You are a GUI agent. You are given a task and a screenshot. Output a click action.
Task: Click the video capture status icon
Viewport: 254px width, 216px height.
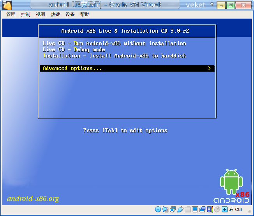tap(202, 209)
